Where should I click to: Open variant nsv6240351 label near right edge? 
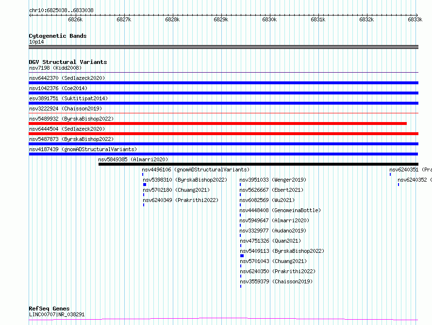pyautogui.click(x=411, y=170)
